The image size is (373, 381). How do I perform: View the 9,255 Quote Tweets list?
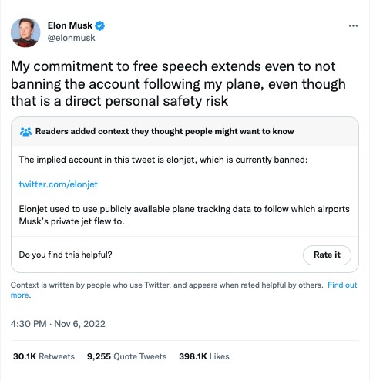click(126, 356)
